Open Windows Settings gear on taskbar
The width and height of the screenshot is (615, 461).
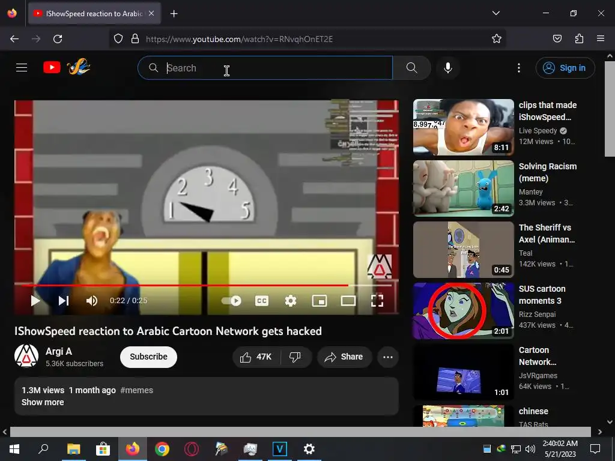pos(309,449)
